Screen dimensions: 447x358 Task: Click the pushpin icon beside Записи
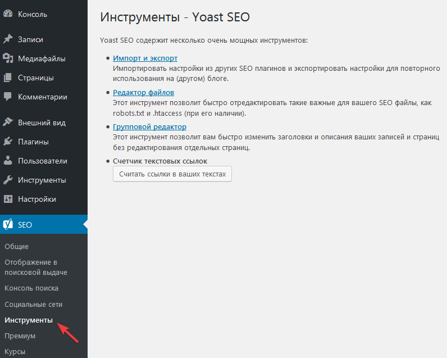(x=8, y=39)
